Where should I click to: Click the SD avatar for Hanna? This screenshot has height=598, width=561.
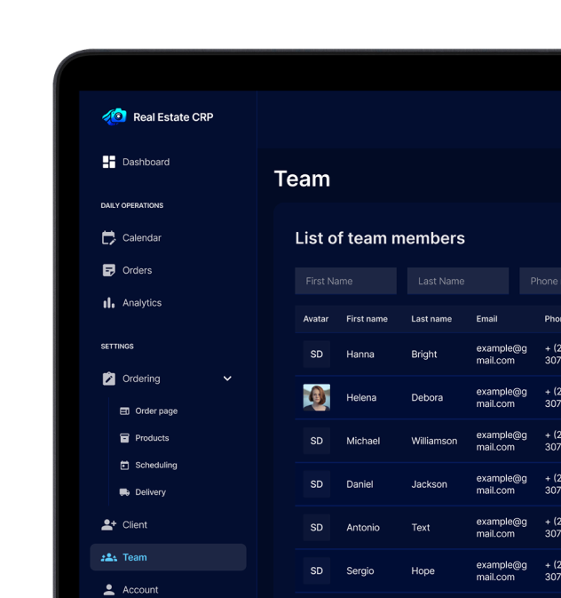[317, 355]
